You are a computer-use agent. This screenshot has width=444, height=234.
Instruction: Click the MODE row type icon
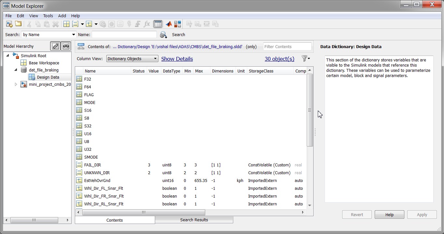[79, 102]
